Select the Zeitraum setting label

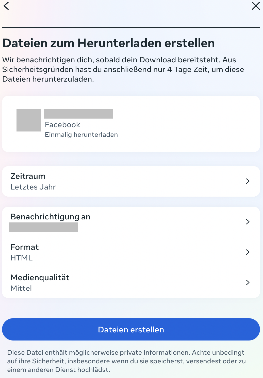click(x=28, y=176)
